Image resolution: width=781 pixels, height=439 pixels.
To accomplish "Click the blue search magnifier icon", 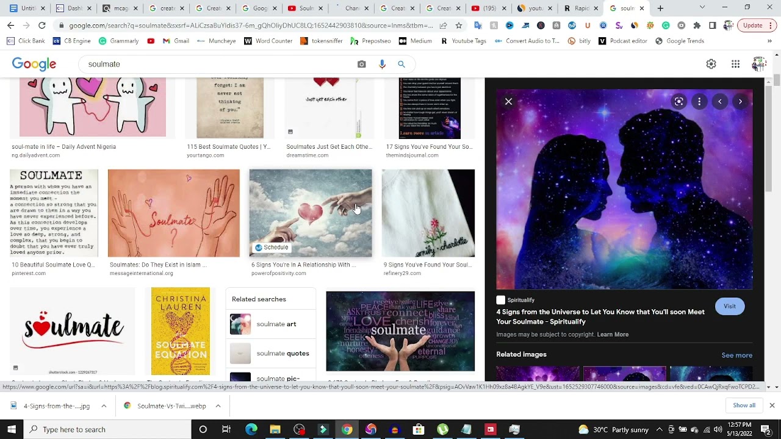I will coord(401,64).
